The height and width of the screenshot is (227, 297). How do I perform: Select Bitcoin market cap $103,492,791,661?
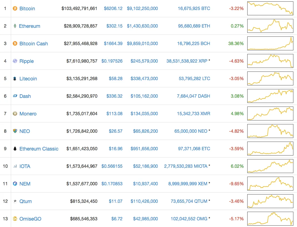[79, 8]
